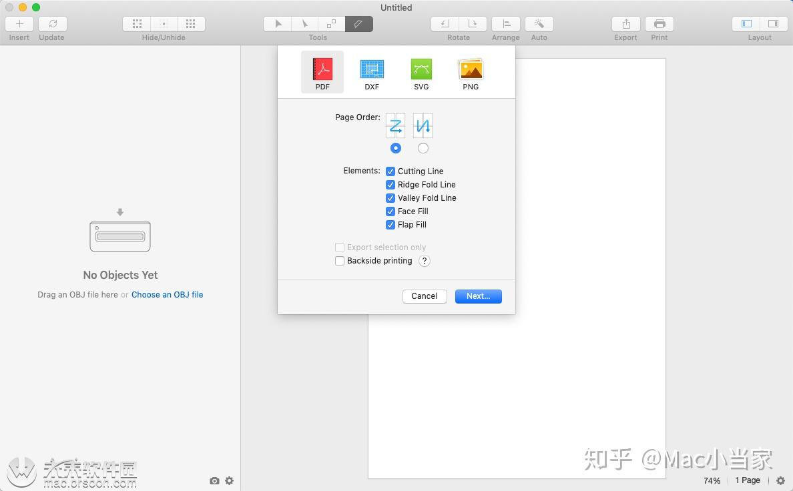Click the Backside printing help question mark
This screenshot has width=793, height=491.
click(x=425, y=261)
